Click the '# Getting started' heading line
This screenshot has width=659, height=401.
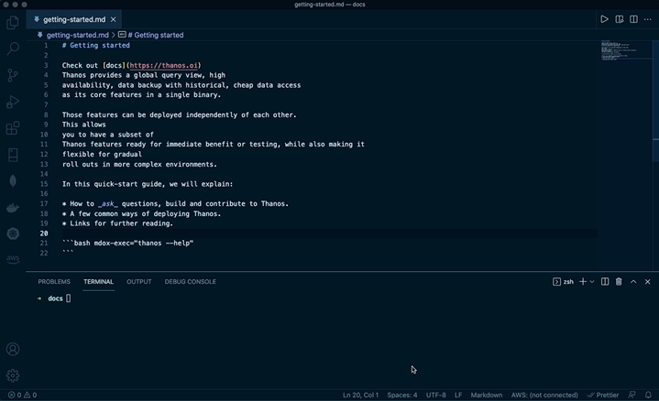pos(96,46)
